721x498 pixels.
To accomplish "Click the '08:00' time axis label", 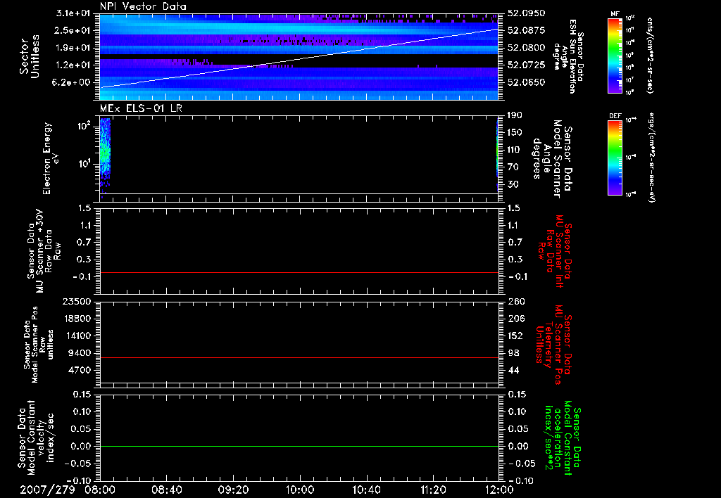I will (x=99, y=490).
